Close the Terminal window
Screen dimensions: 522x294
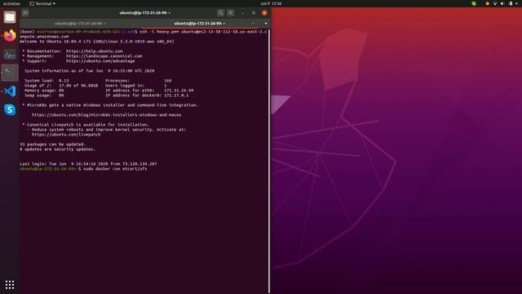tap(264, 13)
